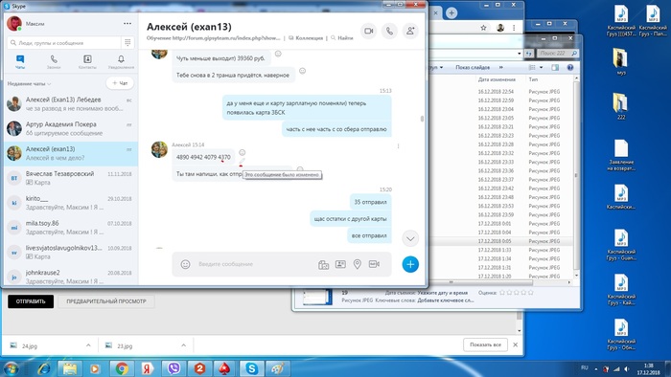Open the emoji picker in message box
Viewport: 671px width, 377px height.
185,264
